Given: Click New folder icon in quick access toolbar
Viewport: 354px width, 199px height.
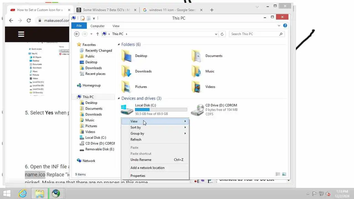Looking at the screenshot, I should [x=88, y=18].
